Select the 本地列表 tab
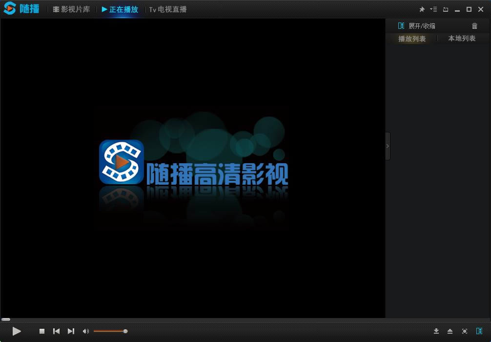 tap(462, 38)
